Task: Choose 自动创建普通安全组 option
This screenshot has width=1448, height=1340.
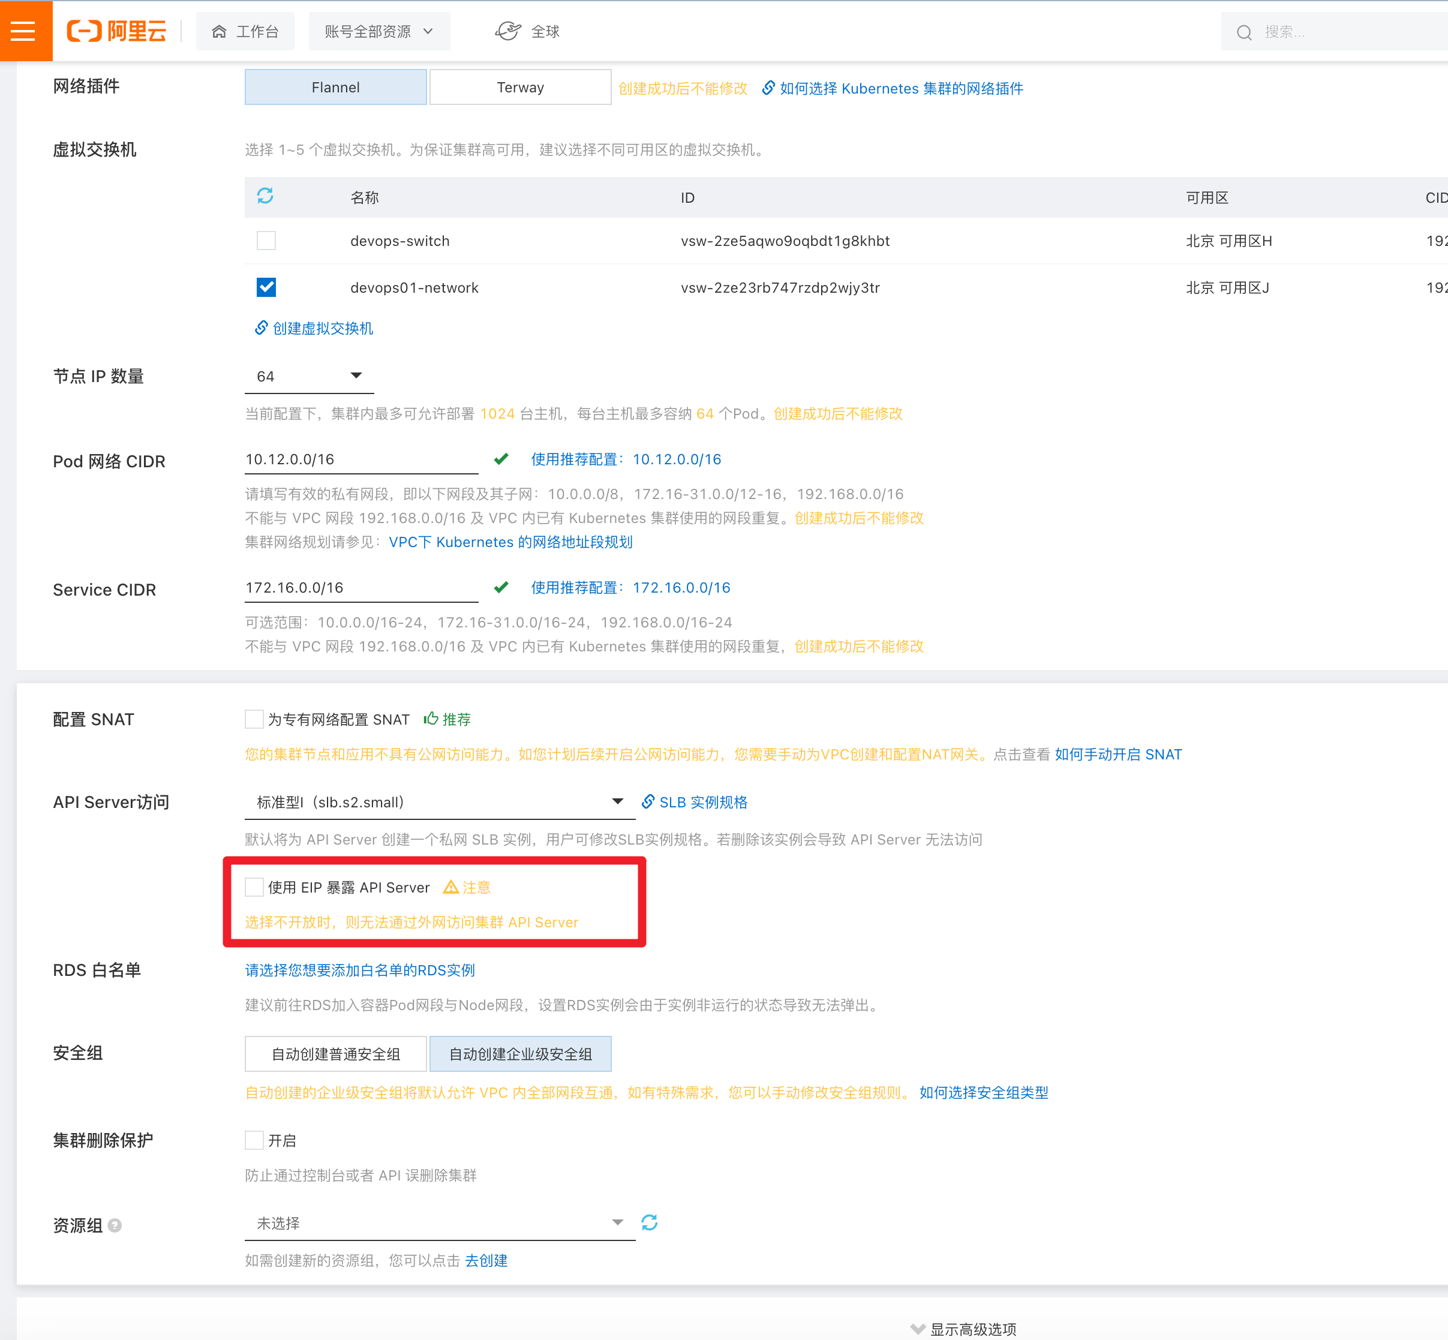Action: click(336, 1054)
